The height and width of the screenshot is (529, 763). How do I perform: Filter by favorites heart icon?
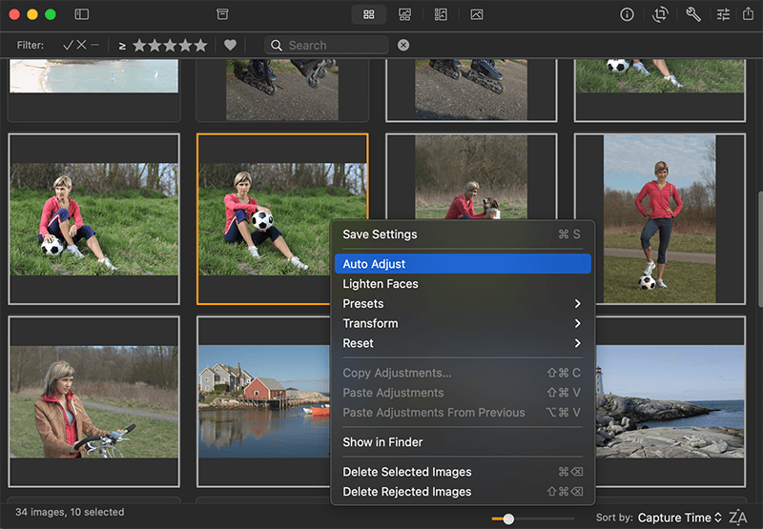tap(230, 45)
